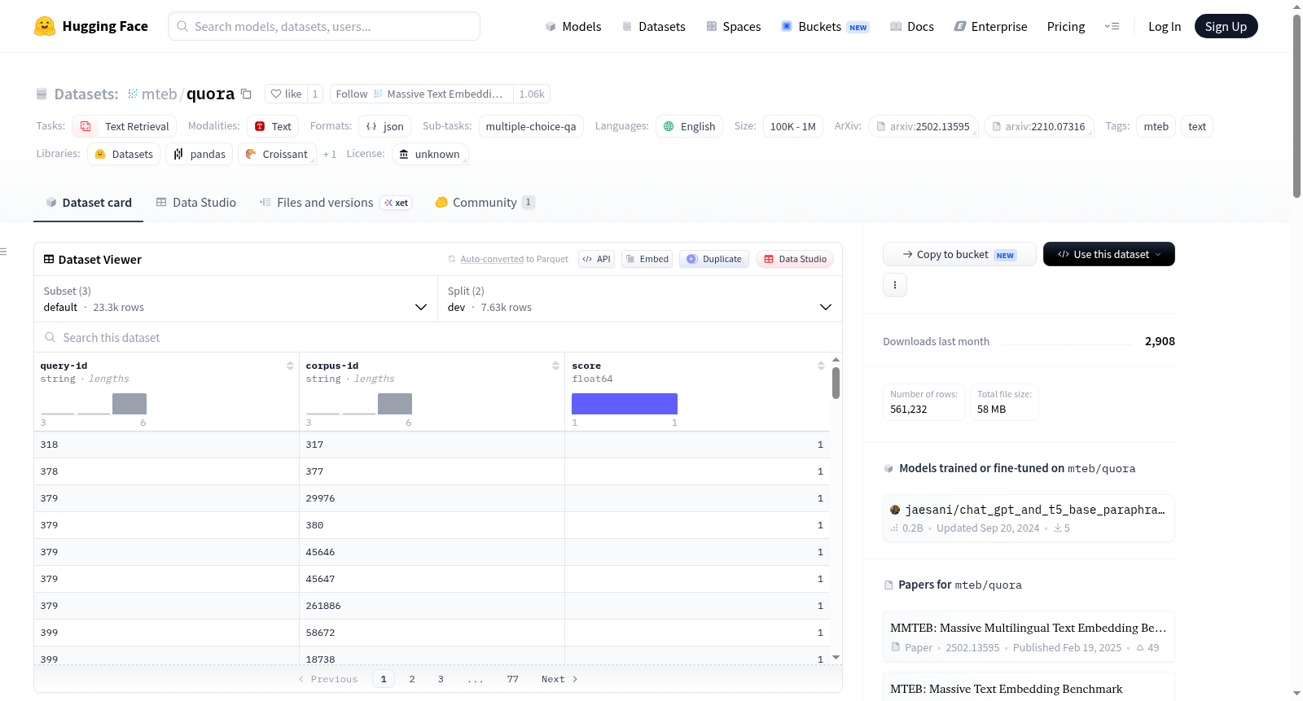Screen dimensions: 1303x701
Task: Sort by the score column arrows
Action: [x=821, y=366]
